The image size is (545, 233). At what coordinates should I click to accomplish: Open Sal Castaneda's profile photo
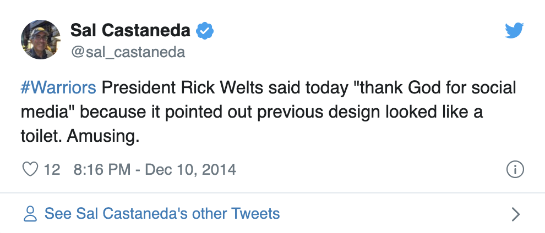(41, 40)
